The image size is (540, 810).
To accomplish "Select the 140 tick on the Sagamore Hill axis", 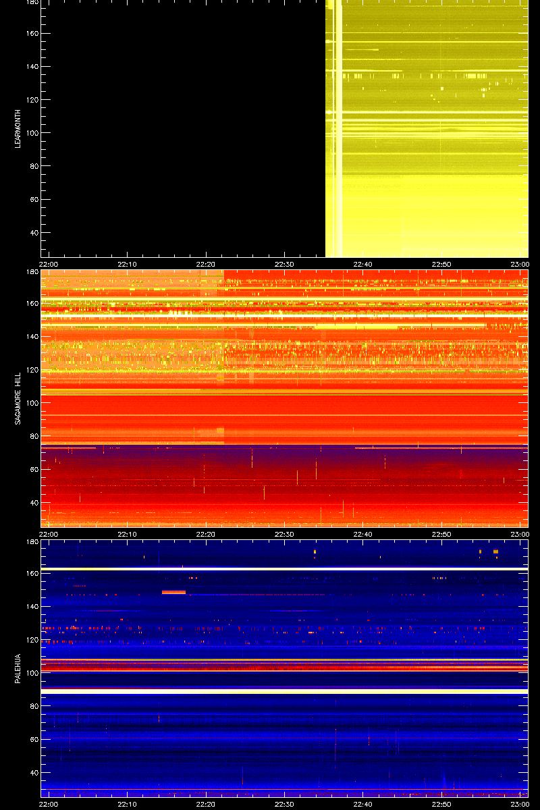I will [32, 337].
